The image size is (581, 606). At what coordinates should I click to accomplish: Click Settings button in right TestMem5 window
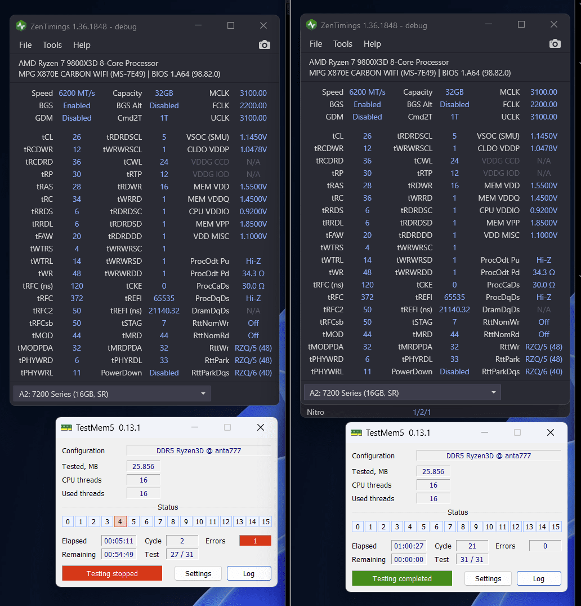click(x=488, y=578)
